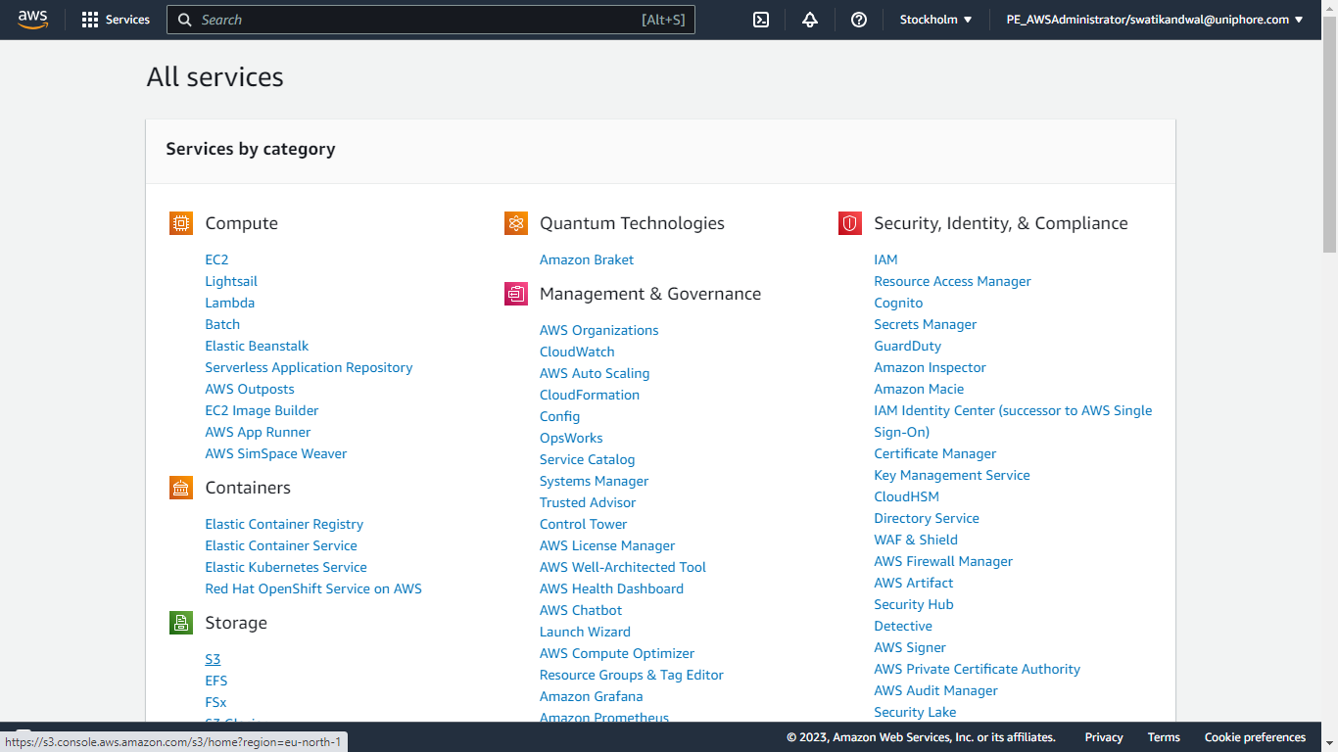Open Secrets Manager link
The height and width of the screenshot is (752, 1338).
[x=926, y=324]
